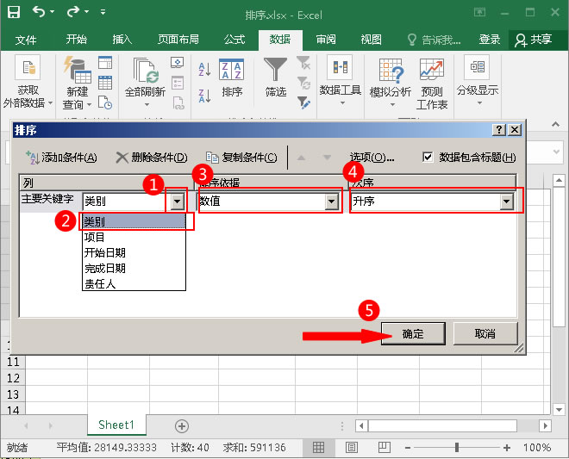Open 数据工具 dropdown
The width and height of the screenshot is (569, 459).
(341, 80)
